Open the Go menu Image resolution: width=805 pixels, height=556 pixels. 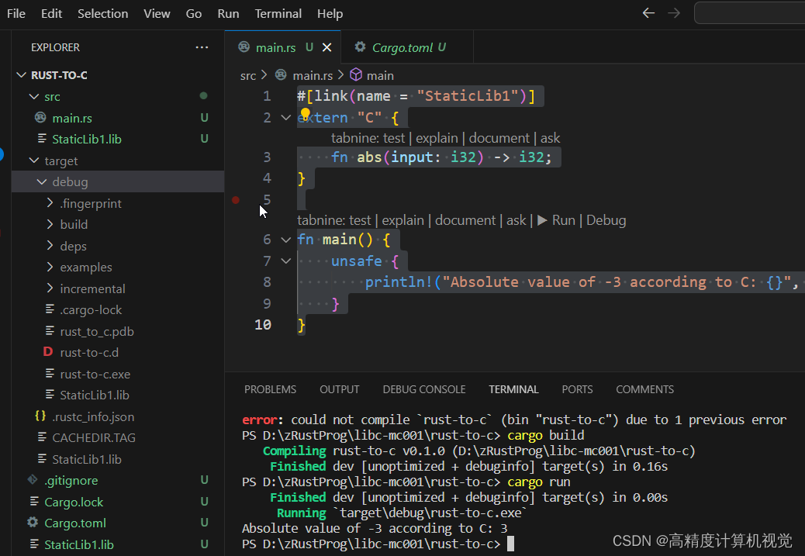pos(194,14)
